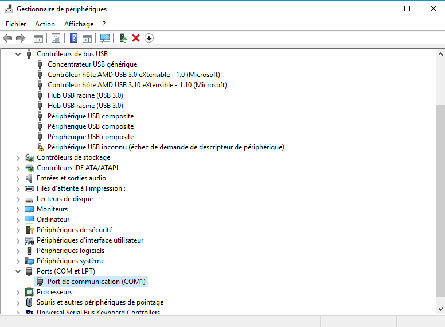The height and width of the screenshot is (327, 445).
Task: Expand the Moniteurs node
Action: (18, 210)
